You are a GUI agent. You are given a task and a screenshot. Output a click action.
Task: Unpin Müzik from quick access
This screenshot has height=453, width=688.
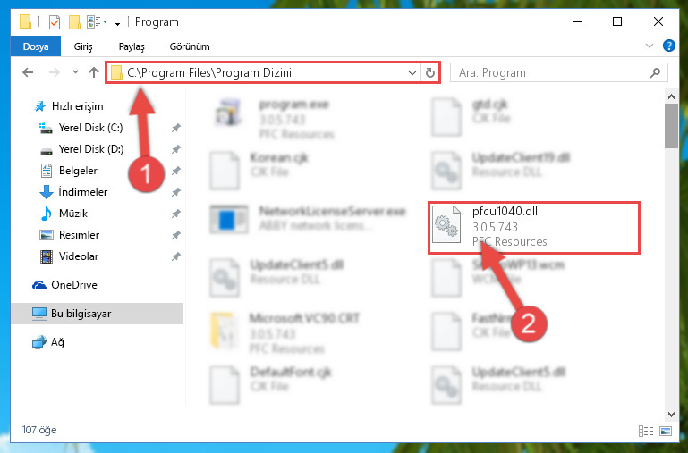pyautogui.click(x=175, y=214)
